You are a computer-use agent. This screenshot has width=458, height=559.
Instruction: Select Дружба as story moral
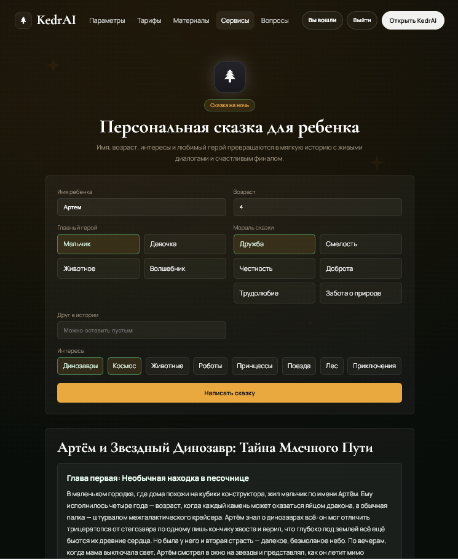[274, 244]
